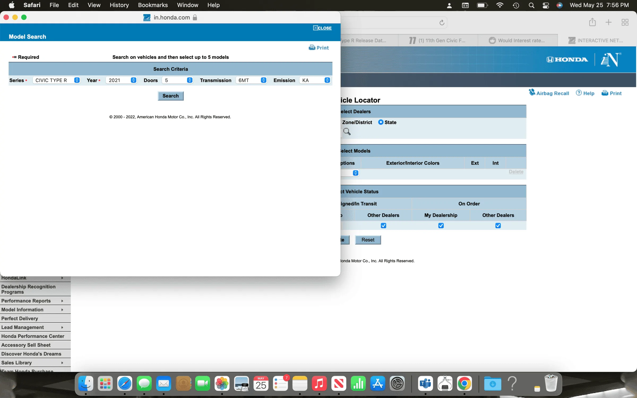The width and height of the screenshot is (637, 398).
Task: Click the CLOSE link in popup header
Action: click(322, 28)
